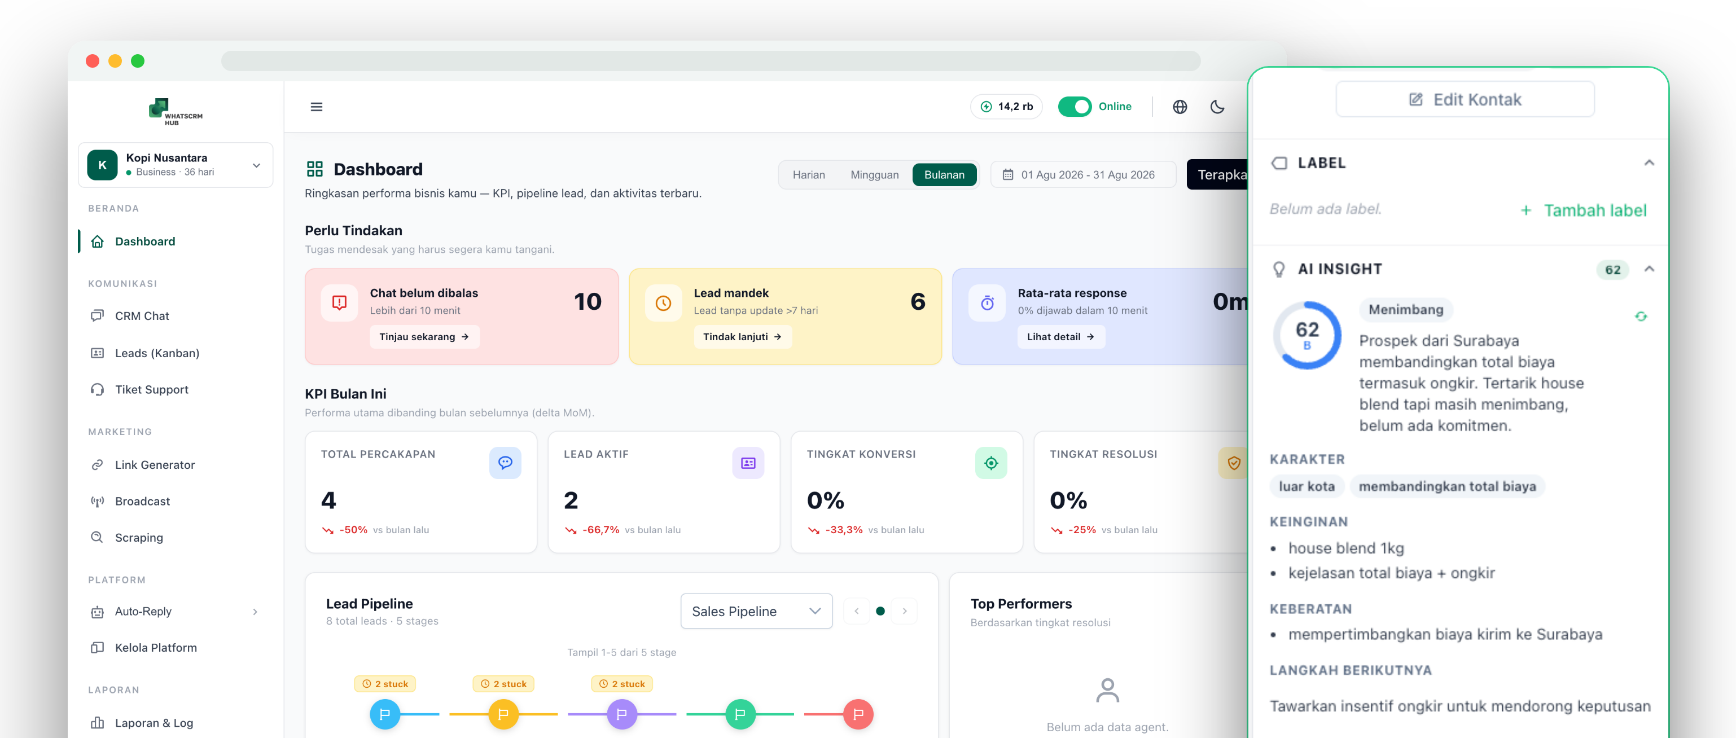
Task: Click the Lead Aktif card icon
Action: coord(748,462)
